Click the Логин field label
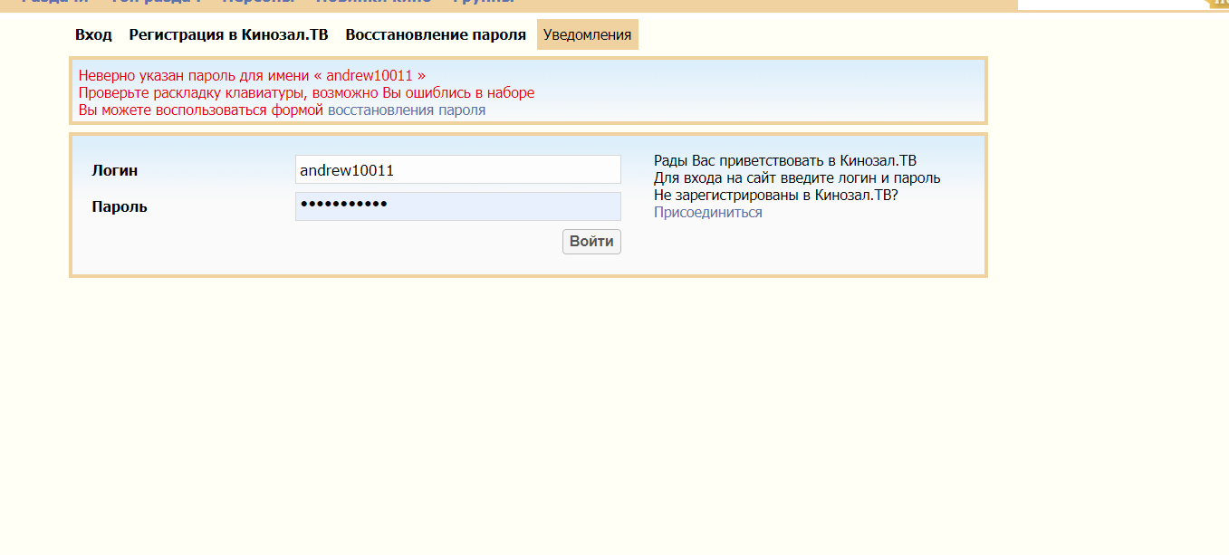 point(115,170)
